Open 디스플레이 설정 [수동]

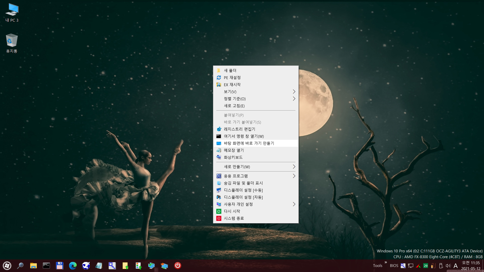(x=256, y=190)
